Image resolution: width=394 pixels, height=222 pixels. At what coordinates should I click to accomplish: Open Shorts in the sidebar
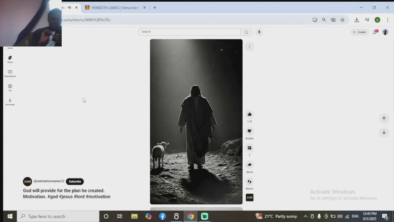tap(10, 59)
